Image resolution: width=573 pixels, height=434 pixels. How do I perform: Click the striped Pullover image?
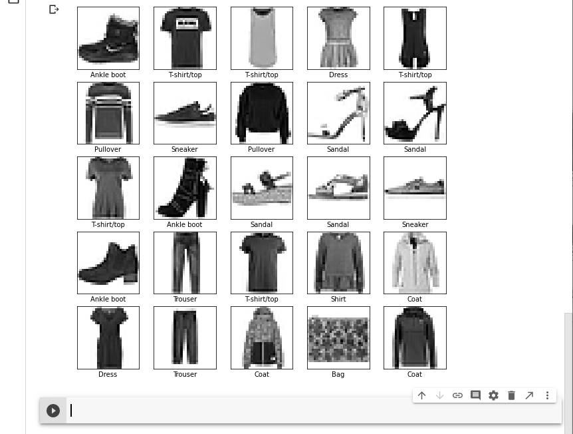point(108,113)
